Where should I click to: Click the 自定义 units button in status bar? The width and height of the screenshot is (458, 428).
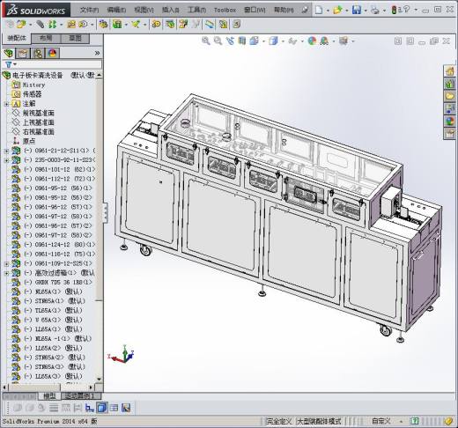(381, 421)
